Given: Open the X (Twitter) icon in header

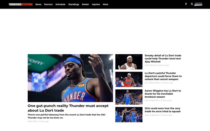Looking at the screenshot, I should click(192, 4).
